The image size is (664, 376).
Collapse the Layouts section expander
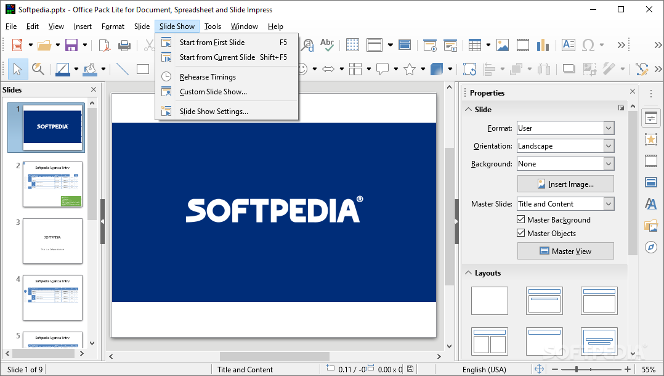click(x=468, y=273)
